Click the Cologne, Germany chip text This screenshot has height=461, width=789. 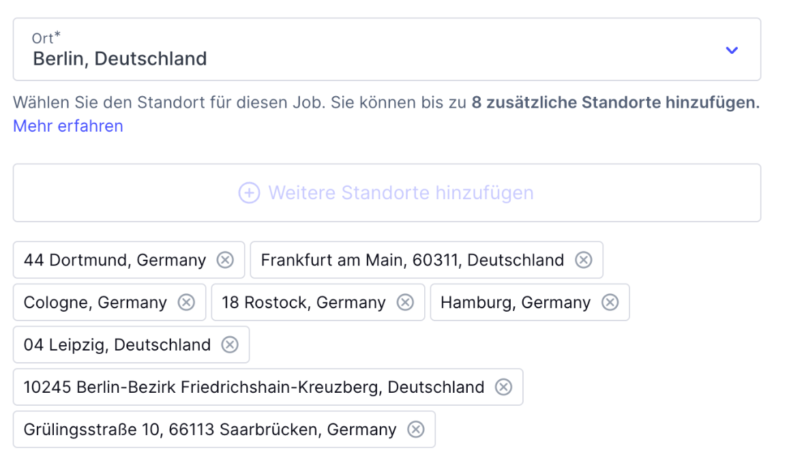pos(95,302)
